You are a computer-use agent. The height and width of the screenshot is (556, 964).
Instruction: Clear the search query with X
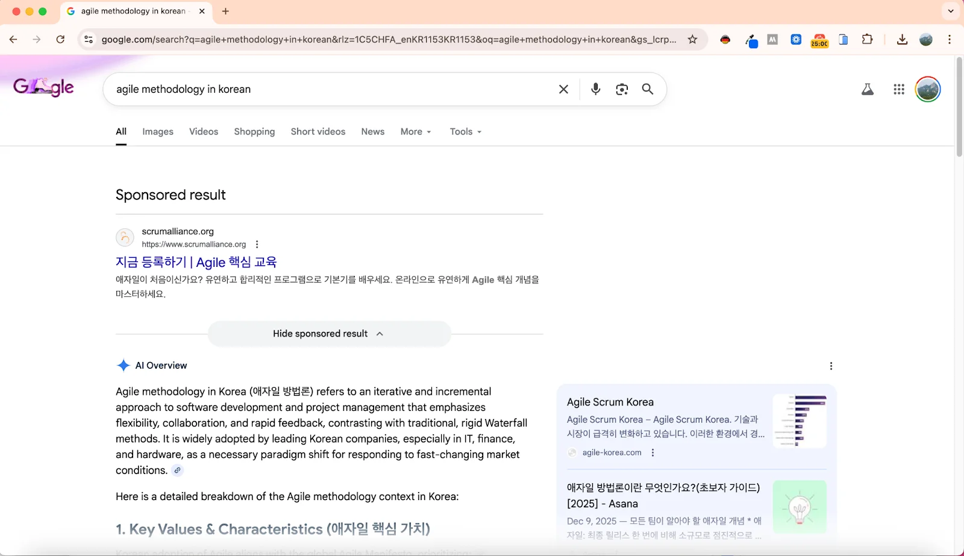(x=563, y=89)
